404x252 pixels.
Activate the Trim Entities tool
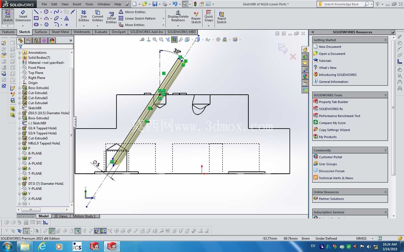point(84,16)
